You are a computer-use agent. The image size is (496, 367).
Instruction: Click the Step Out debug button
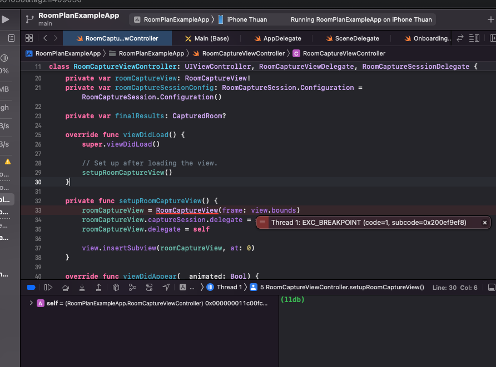[x=98, y=287]
